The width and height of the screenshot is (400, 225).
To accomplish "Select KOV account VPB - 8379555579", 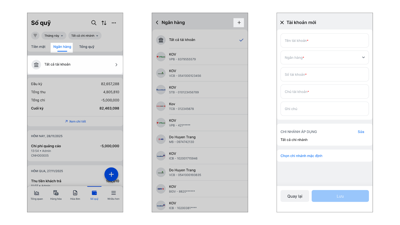I will pos(200,57).
